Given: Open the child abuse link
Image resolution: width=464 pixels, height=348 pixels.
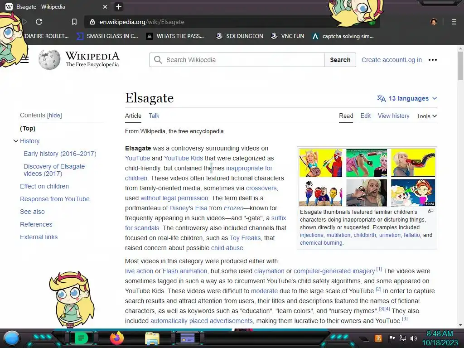Looking at the screenshot, I should (227, 248).
